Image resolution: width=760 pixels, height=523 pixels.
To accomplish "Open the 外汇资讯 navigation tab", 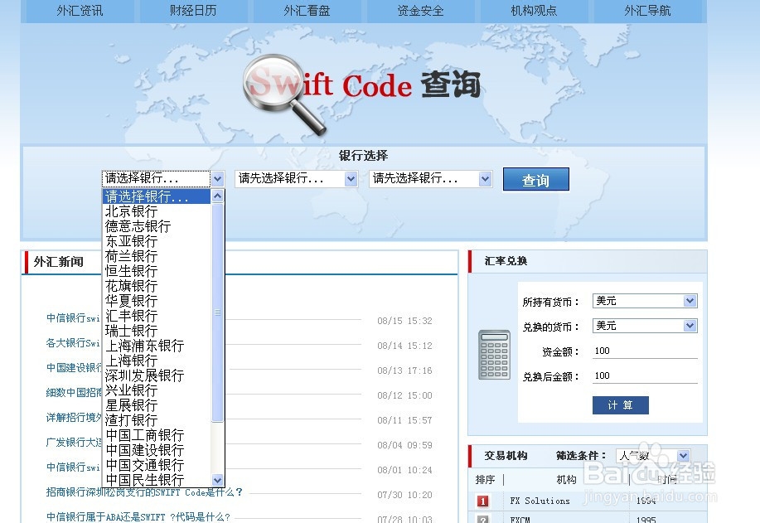I will coord(80,11).
